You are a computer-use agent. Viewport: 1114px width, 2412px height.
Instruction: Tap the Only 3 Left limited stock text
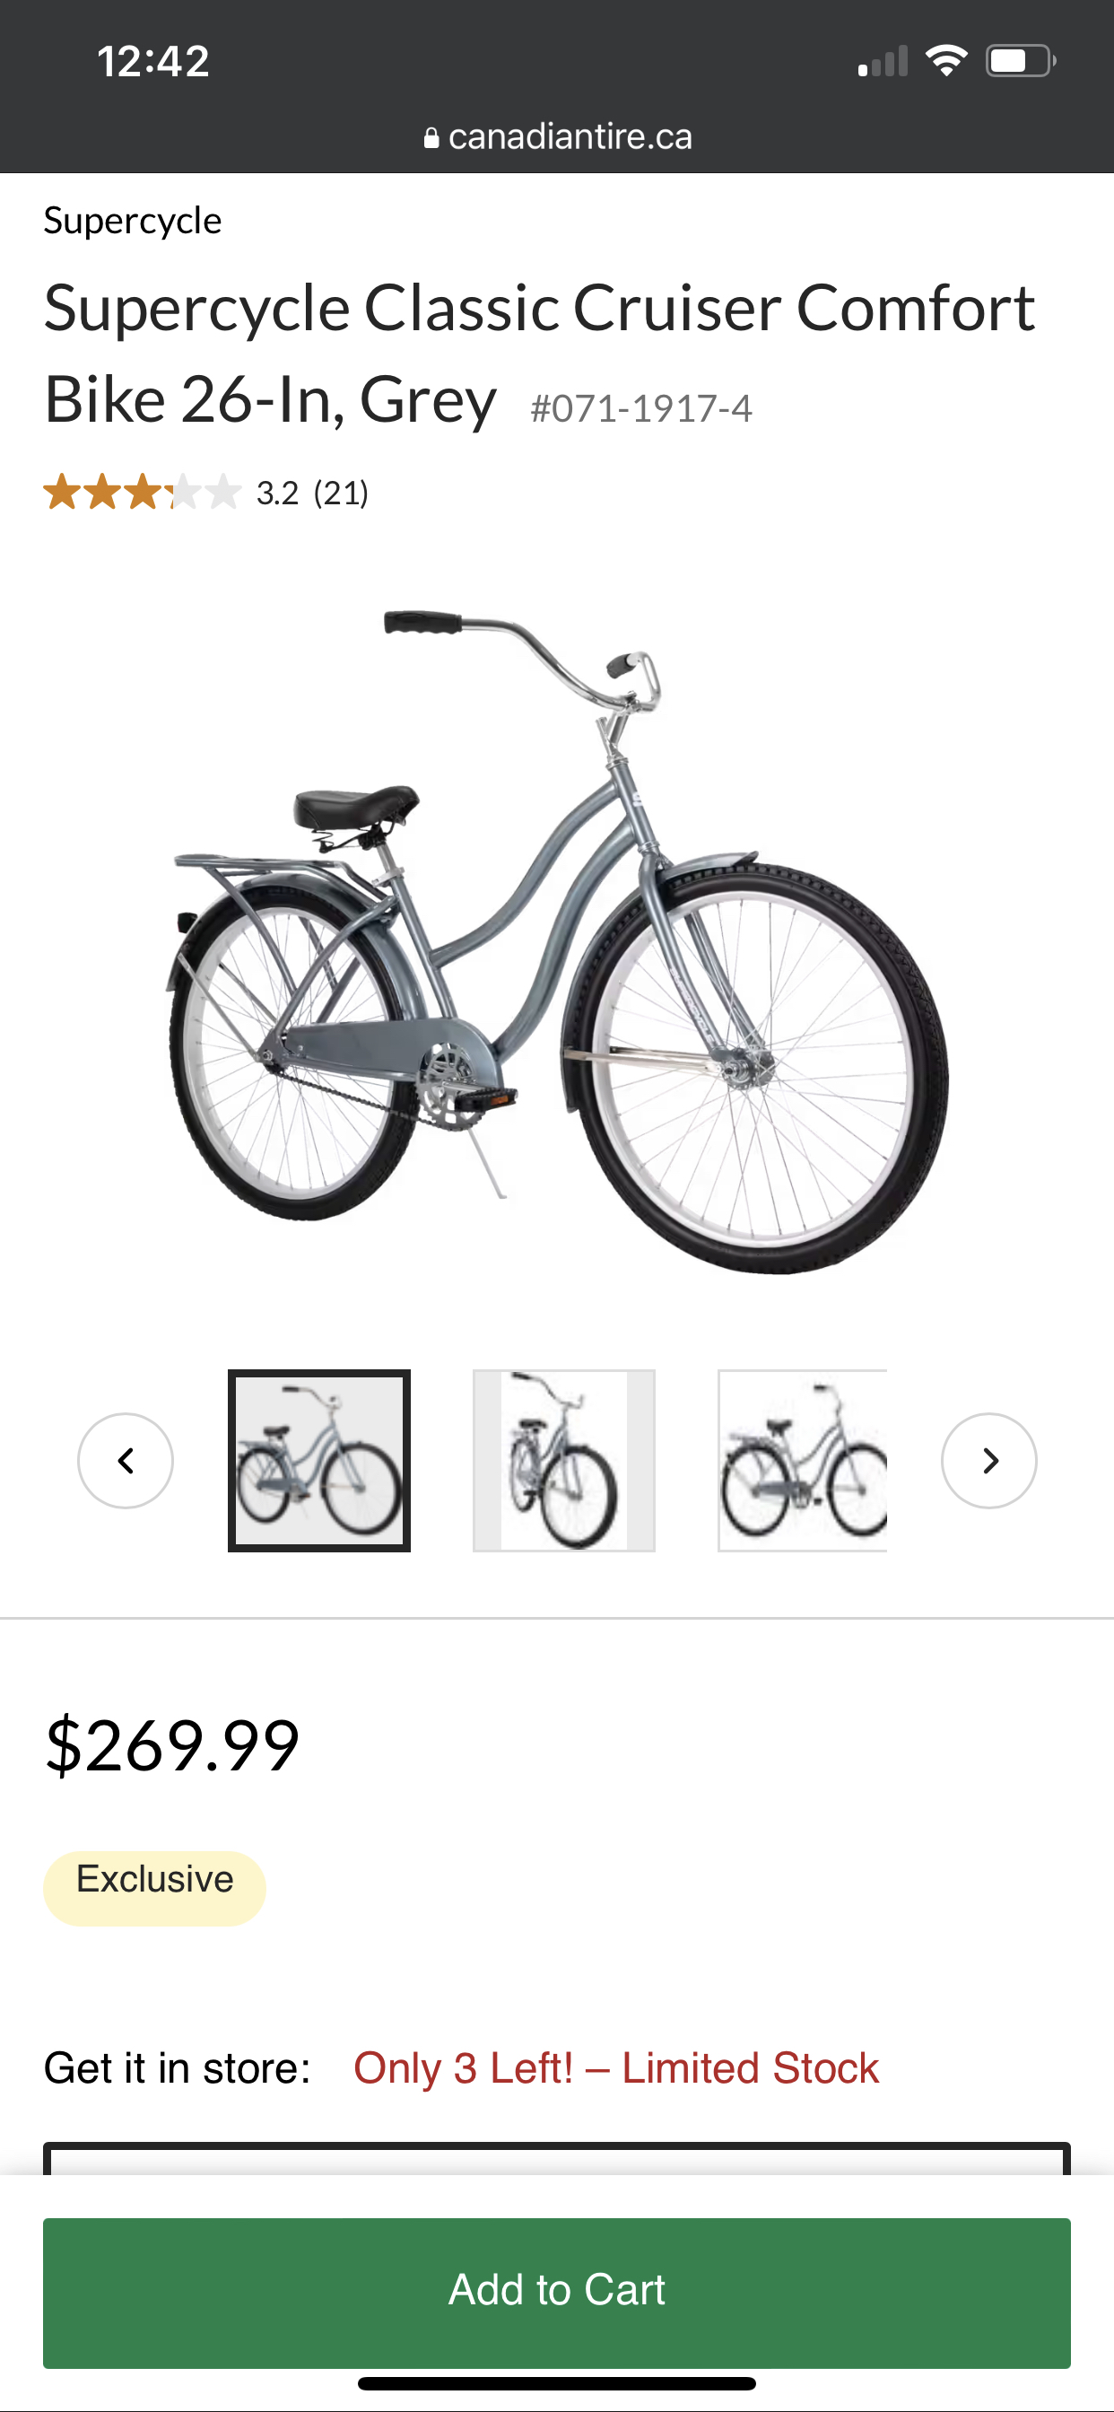[x=616, y=2067]
